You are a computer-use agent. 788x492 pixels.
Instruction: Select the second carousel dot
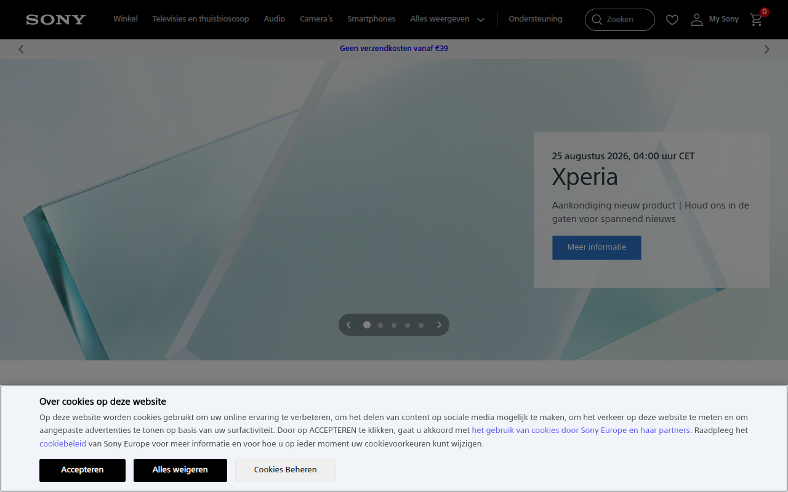pos(380,325)
